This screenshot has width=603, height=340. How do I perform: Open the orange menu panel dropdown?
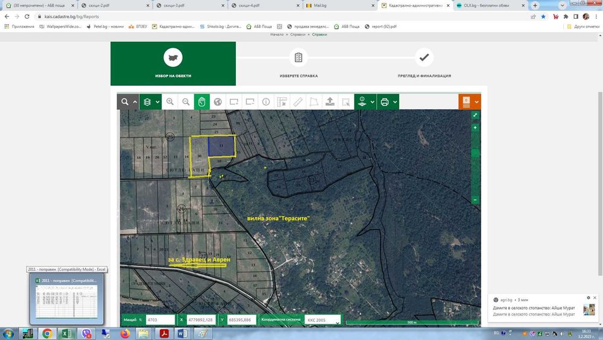pos(476,102)
